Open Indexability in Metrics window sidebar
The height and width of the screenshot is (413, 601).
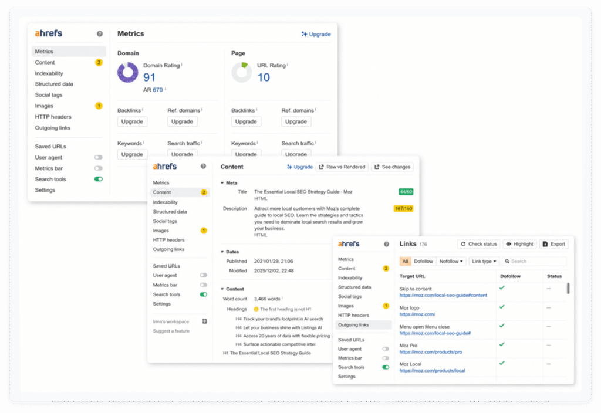[49, 73]
